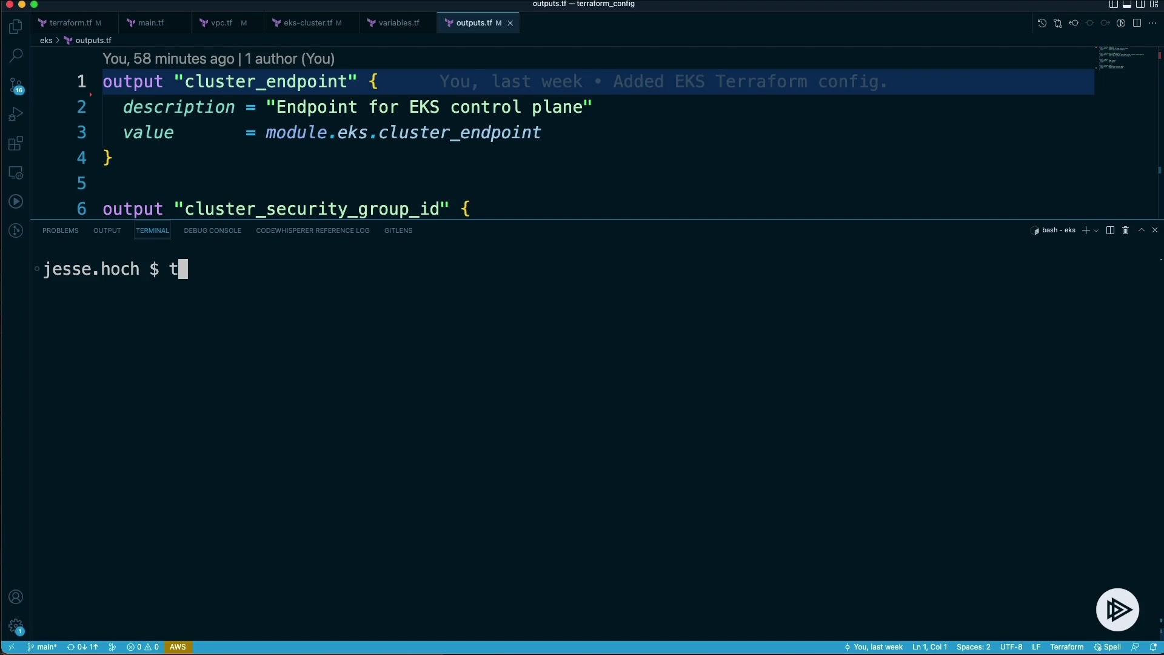Screen dimensions: 1164x655
Task: Open the new terminal launch-profile dropdown
Action: [x=1096, y=231]
